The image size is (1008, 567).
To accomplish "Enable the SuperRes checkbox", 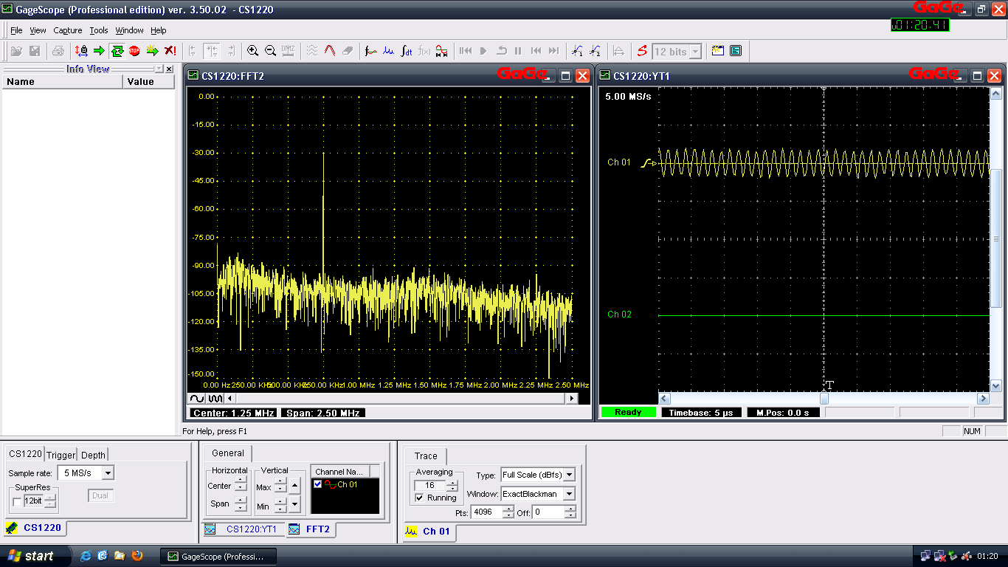I will [x=17, y=501].
